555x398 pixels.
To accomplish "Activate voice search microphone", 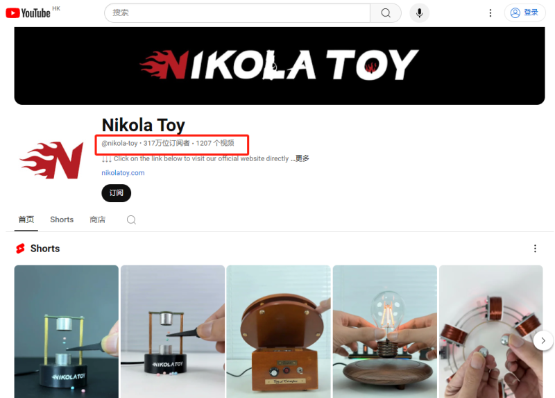I will pyautogui.click(x=420, y=13).
